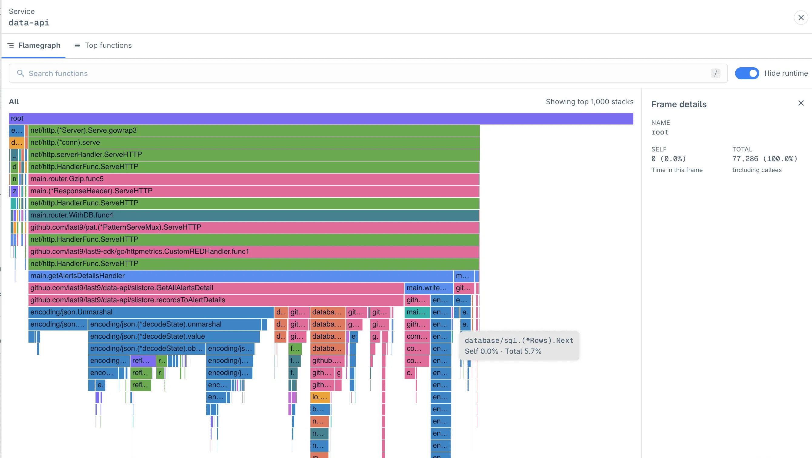Toggle the Hide runtime switch
812x458 pixels.
tap(747, 73)
